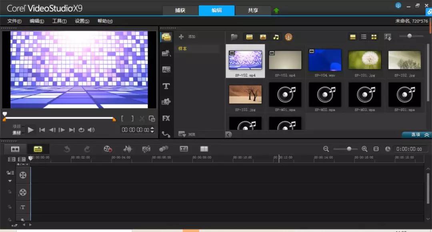Open the FX filter library
This screenshot has width=432, height=232.
[x=166, y=118]
